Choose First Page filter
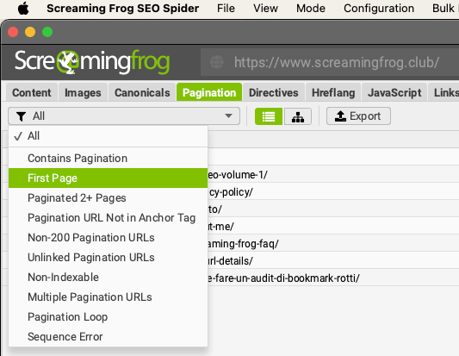Image resolution: width=459 pixels, height=356 pixels. 108,178
